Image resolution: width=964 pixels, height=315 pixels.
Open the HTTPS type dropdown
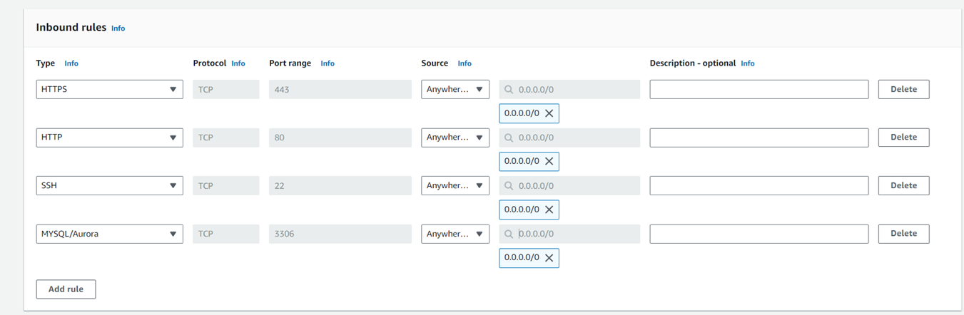coord(109,90)
